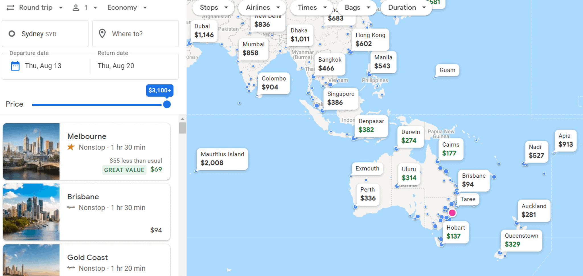Click the star icon on the Melbourne card

[x=71, y=147]
